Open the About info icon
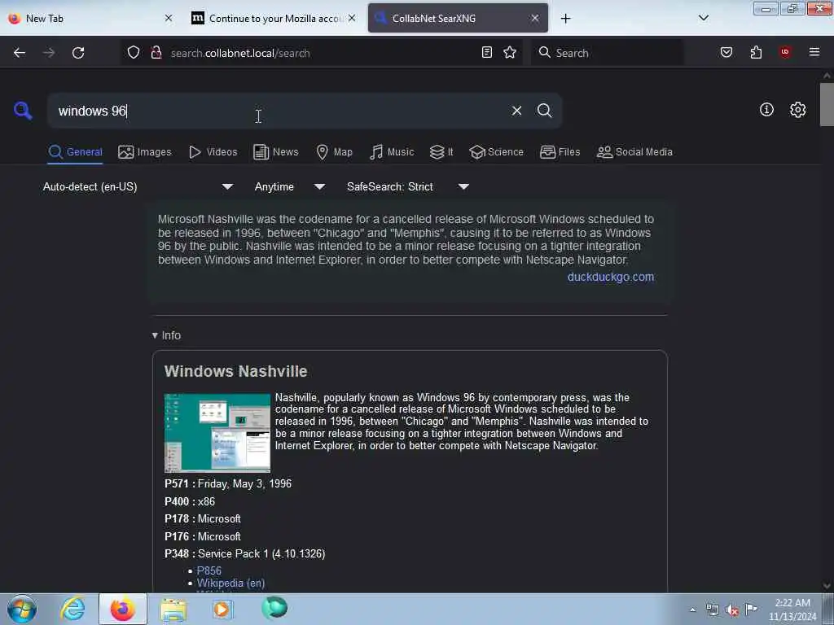This screenshot has width=834, height=625. click(766, 110)
